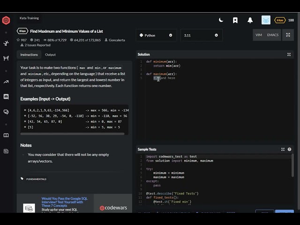Switch to the Output tab
300x225 pixels.
(50, 54)
